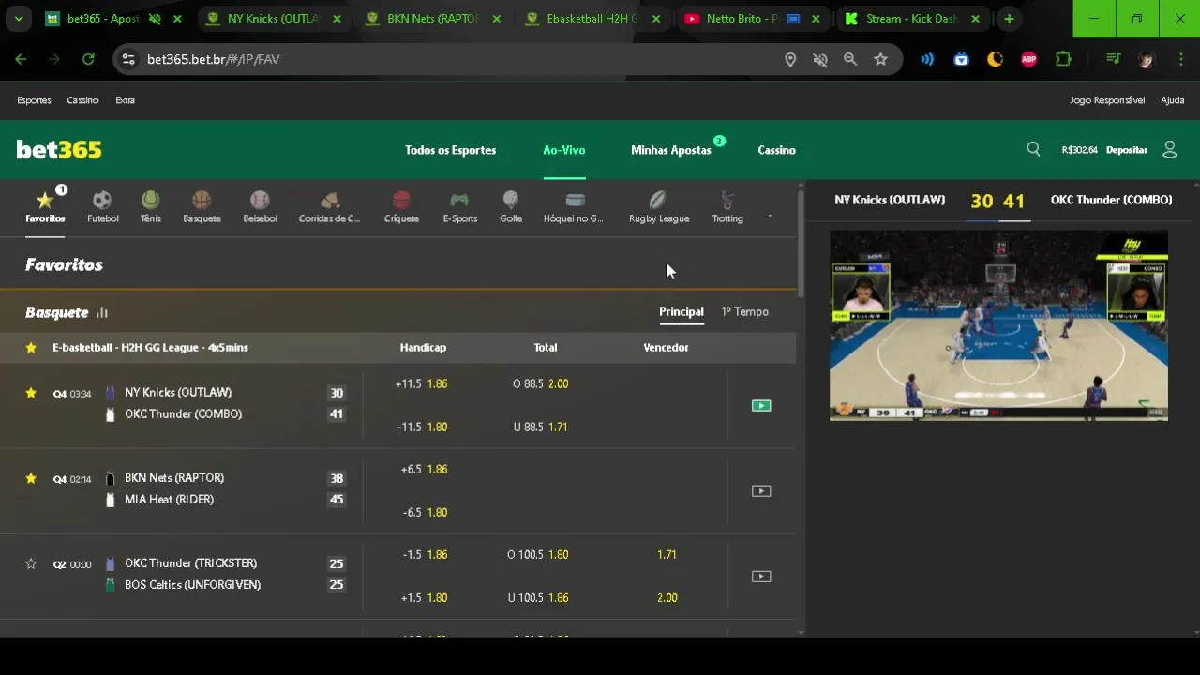Open the zoom magnifier in address bar

tap(850, 59)
